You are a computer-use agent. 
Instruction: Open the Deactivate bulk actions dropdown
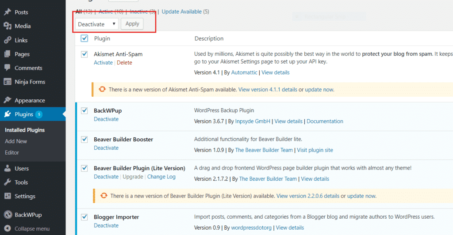(x=97, y=24)
